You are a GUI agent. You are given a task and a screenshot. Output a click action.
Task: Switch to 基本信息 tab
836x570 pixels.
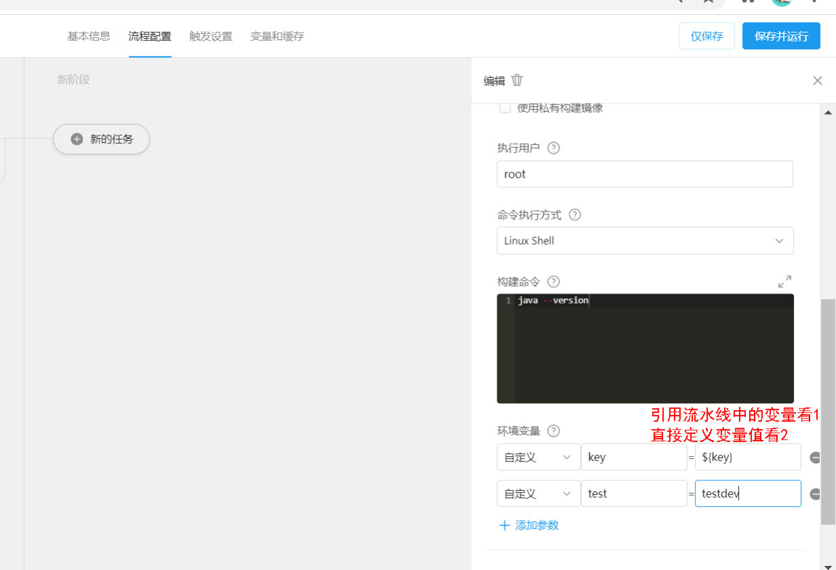click(x=89, y=36)
